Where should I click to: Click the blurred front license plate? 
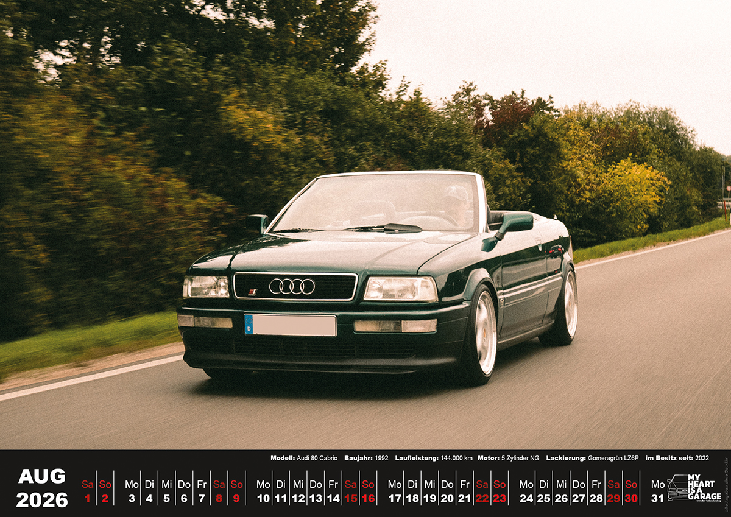click(x=291, y=325)
